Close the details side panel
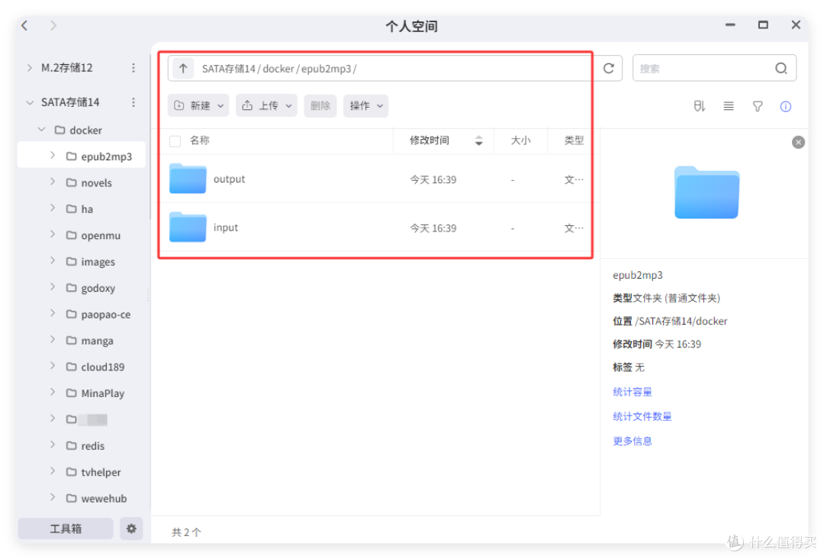 pyautogui.click(x=798, y=142)
